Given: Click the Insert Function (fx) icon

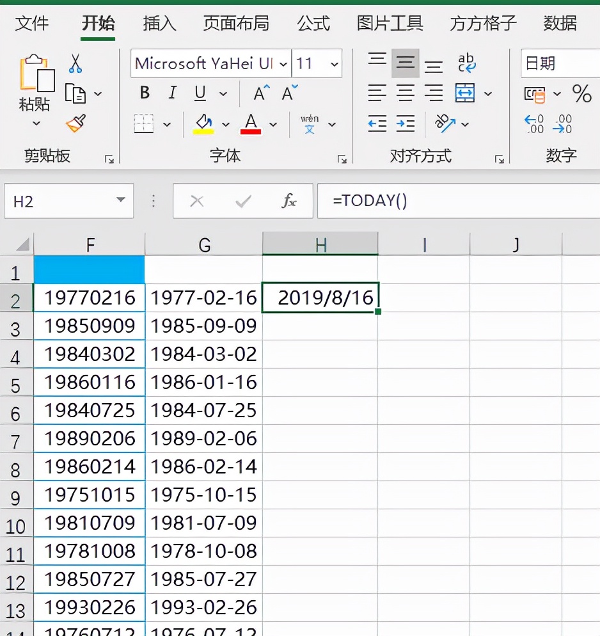Looking at the screenshot, I should click(289, 201).
